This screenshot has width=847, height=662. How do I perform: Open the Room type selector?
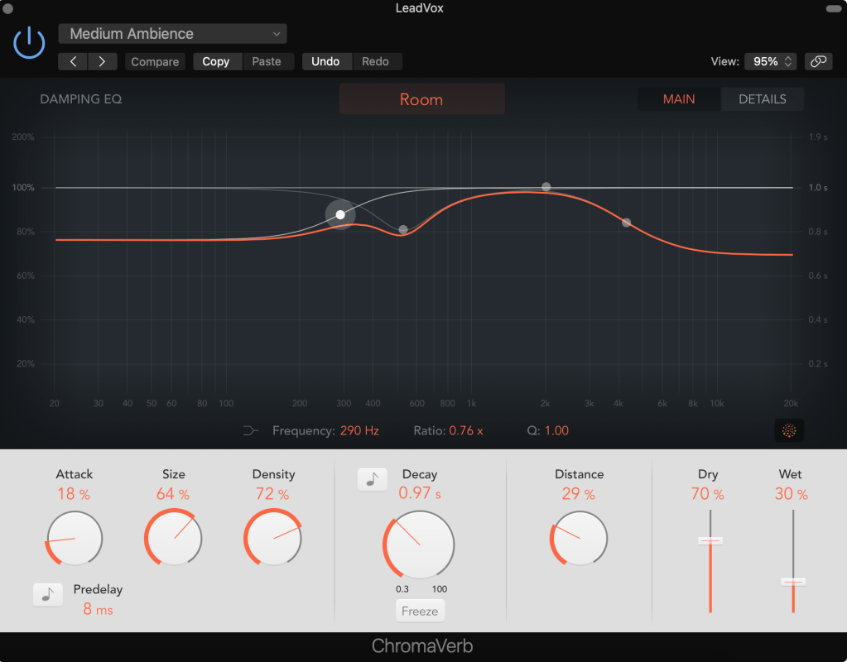pyautogui.click(x=421, y=99)
